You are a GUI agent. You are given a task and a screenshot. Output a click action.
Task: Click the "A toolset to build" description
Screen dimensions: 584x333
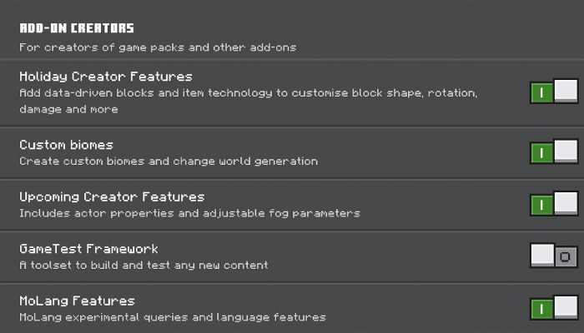[x=143, y=265]
